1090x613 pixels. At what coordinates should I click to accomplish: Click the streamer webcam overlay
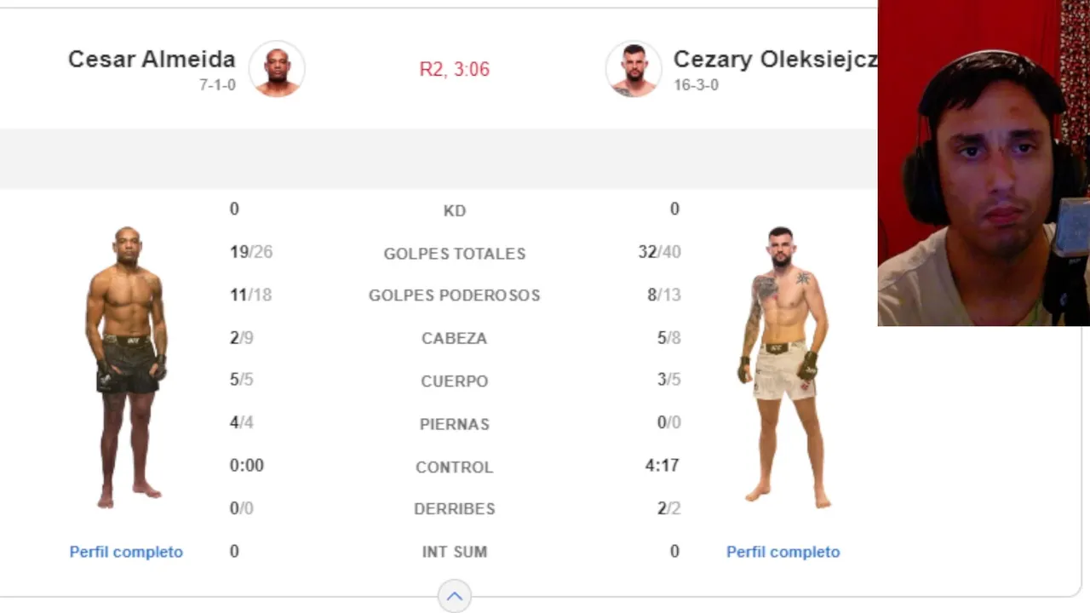pos(984,162)
